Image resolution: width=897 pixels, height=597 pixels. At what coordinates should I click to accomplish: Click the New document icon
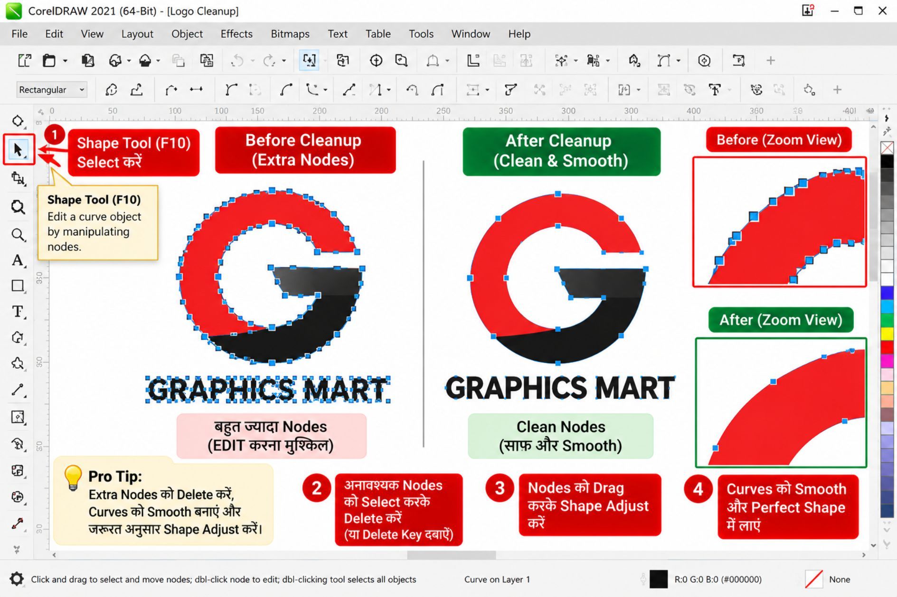(24, 61)
